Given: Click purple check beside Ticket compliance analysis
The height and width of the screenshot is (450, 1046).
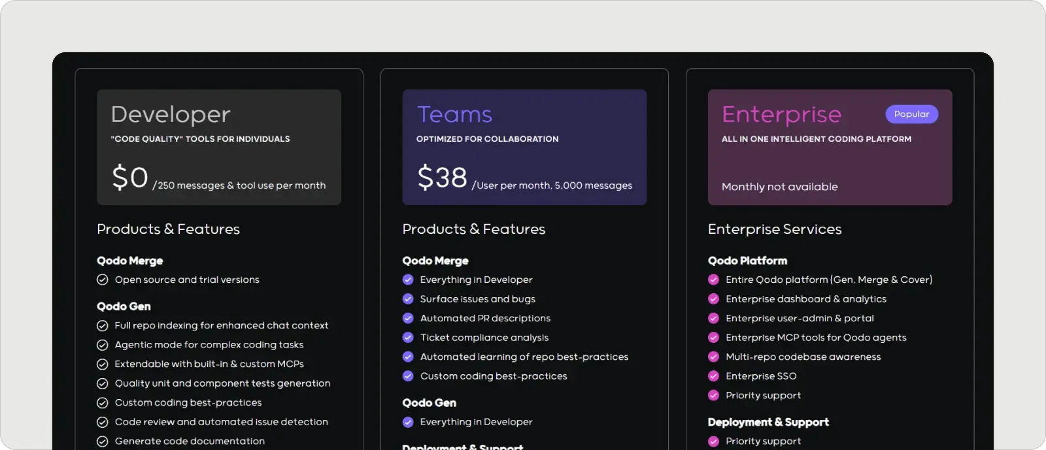Looking at the screenshot, I should (408, 338).
